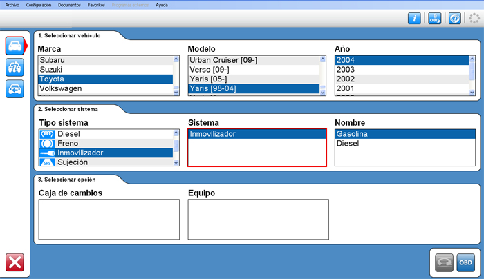Select year 2001
Screen dimensions: 484x279
pyautogui.click(x=402, y=88)
